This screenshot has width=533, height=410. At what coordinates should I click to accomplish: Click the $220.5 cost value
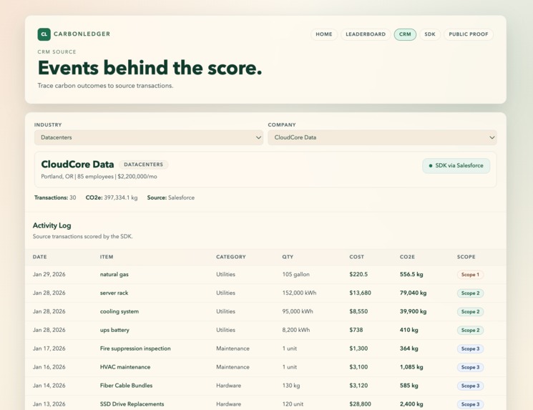click(358, 274)
